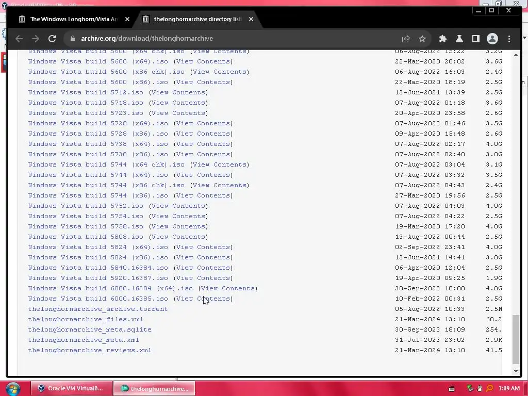Open thelonghornarchive_meta.xml link
The height and width of the screenshot is (396, 528).
(84, 340)
